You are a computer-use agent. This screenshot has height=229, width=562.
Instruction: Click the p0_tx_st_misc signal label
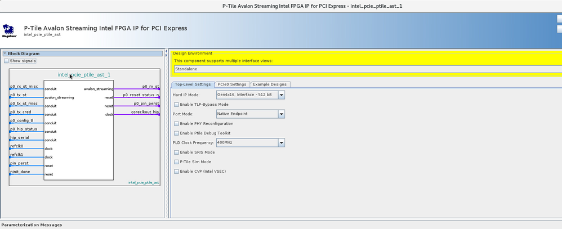(24, 104)
